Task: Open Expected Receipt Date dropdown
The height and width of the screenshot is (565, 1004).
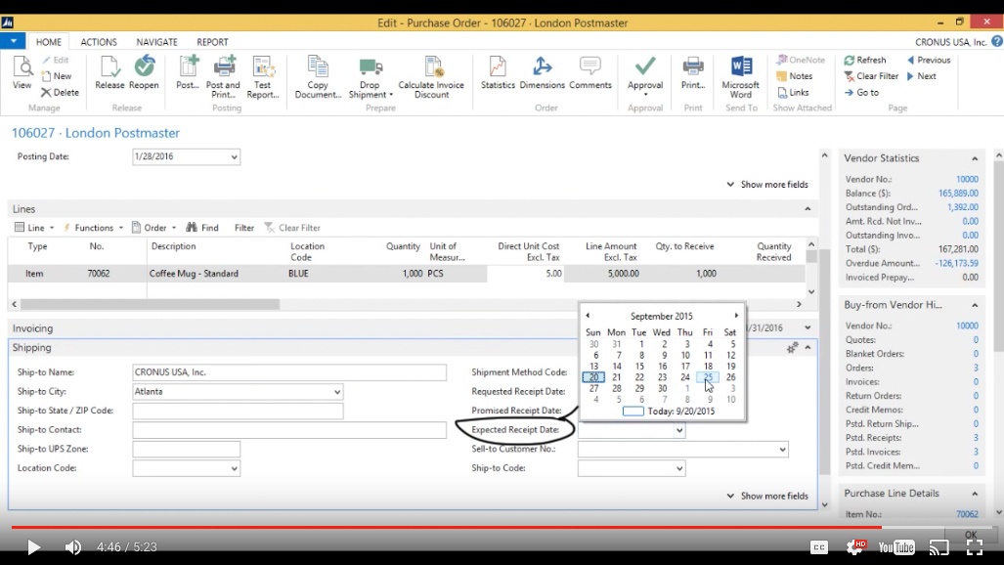Action: [679, 430]
